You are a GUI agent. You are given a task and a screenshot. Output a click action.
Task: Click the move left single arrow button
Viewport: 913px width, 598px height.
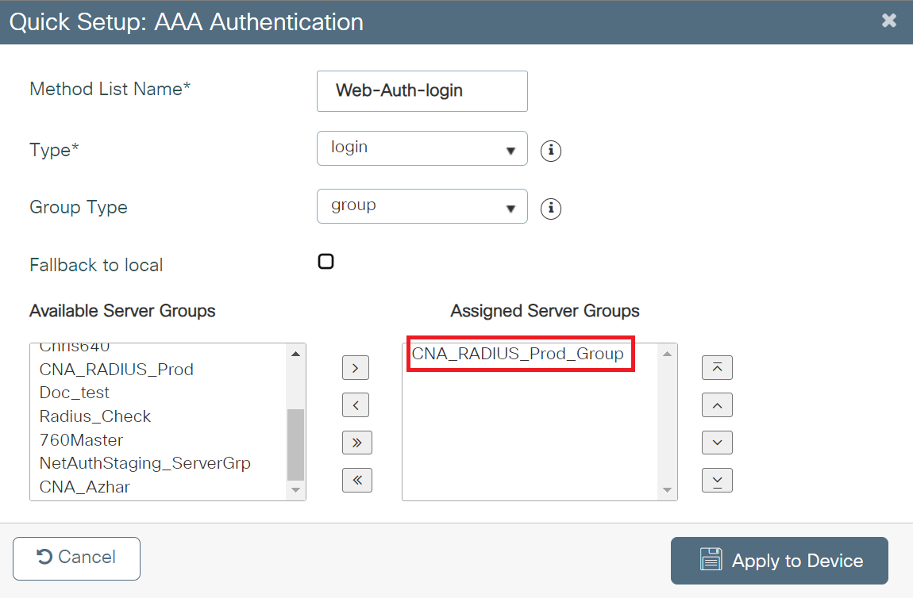[356, 405]
